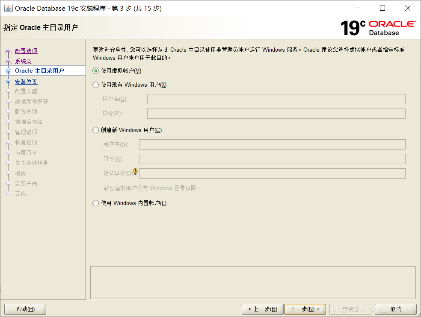Image resolution: width=421 pixels, height=317 pixels.
Task: Select the 使用虚拟帐户(V) radio button
Action: [x=95, y=71]
